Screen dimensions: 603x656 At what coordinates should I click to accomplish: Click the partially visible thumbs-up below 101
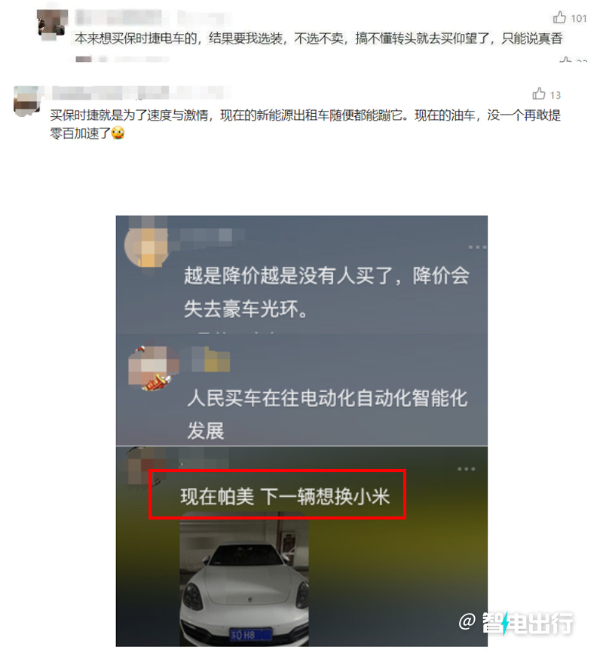(565, 60)
